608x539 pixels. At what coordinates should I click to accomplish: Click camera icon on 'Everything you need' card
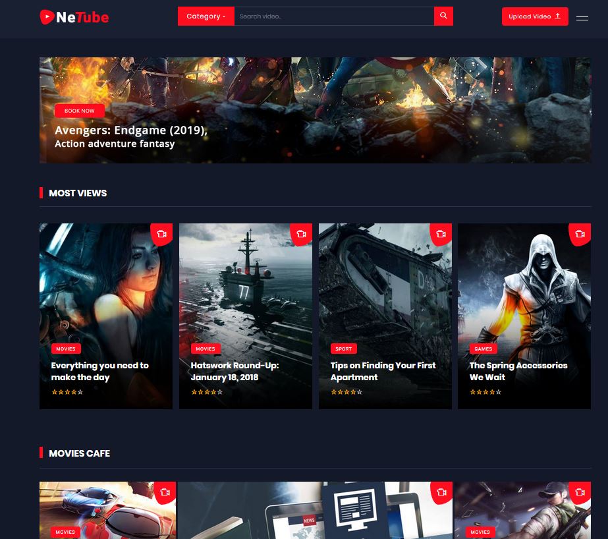coord(161,234)
